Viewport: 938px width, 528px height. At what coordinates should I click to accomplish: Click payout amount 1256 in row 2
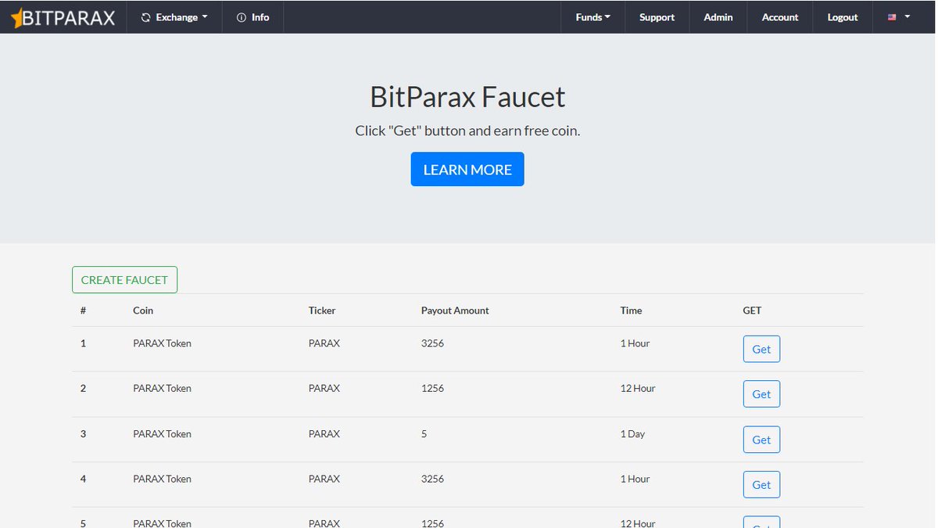pos(432,389)
